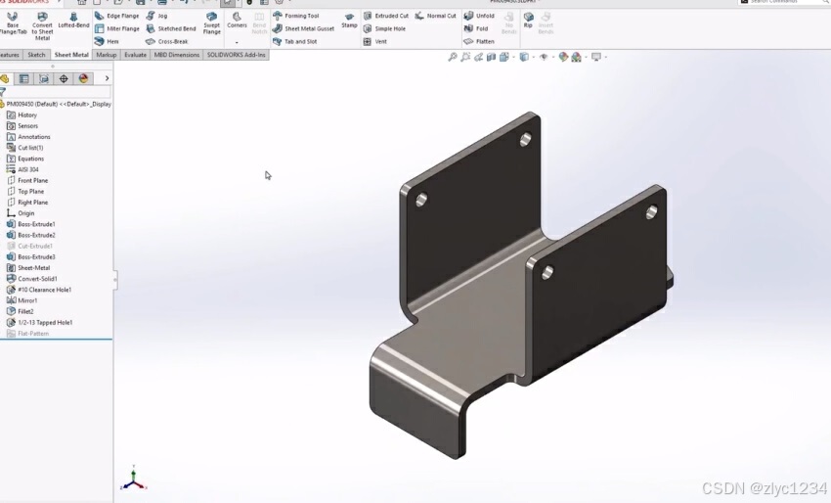Select the Miter Flange tool
This screenshot has width=831, height=503.
pos(116,28)
